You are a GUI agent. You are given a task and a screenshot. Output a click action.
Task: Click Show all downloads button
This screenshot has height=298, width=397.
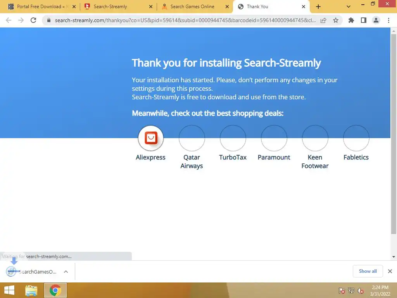coord(368,271)
